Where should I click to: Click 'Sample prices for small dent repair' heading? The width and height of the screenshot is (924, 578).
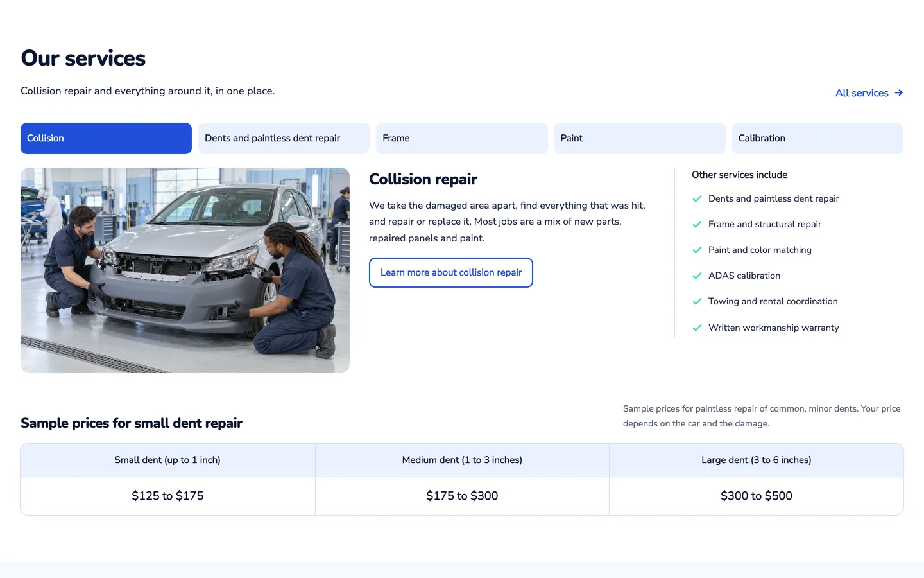tap(132, 423)
